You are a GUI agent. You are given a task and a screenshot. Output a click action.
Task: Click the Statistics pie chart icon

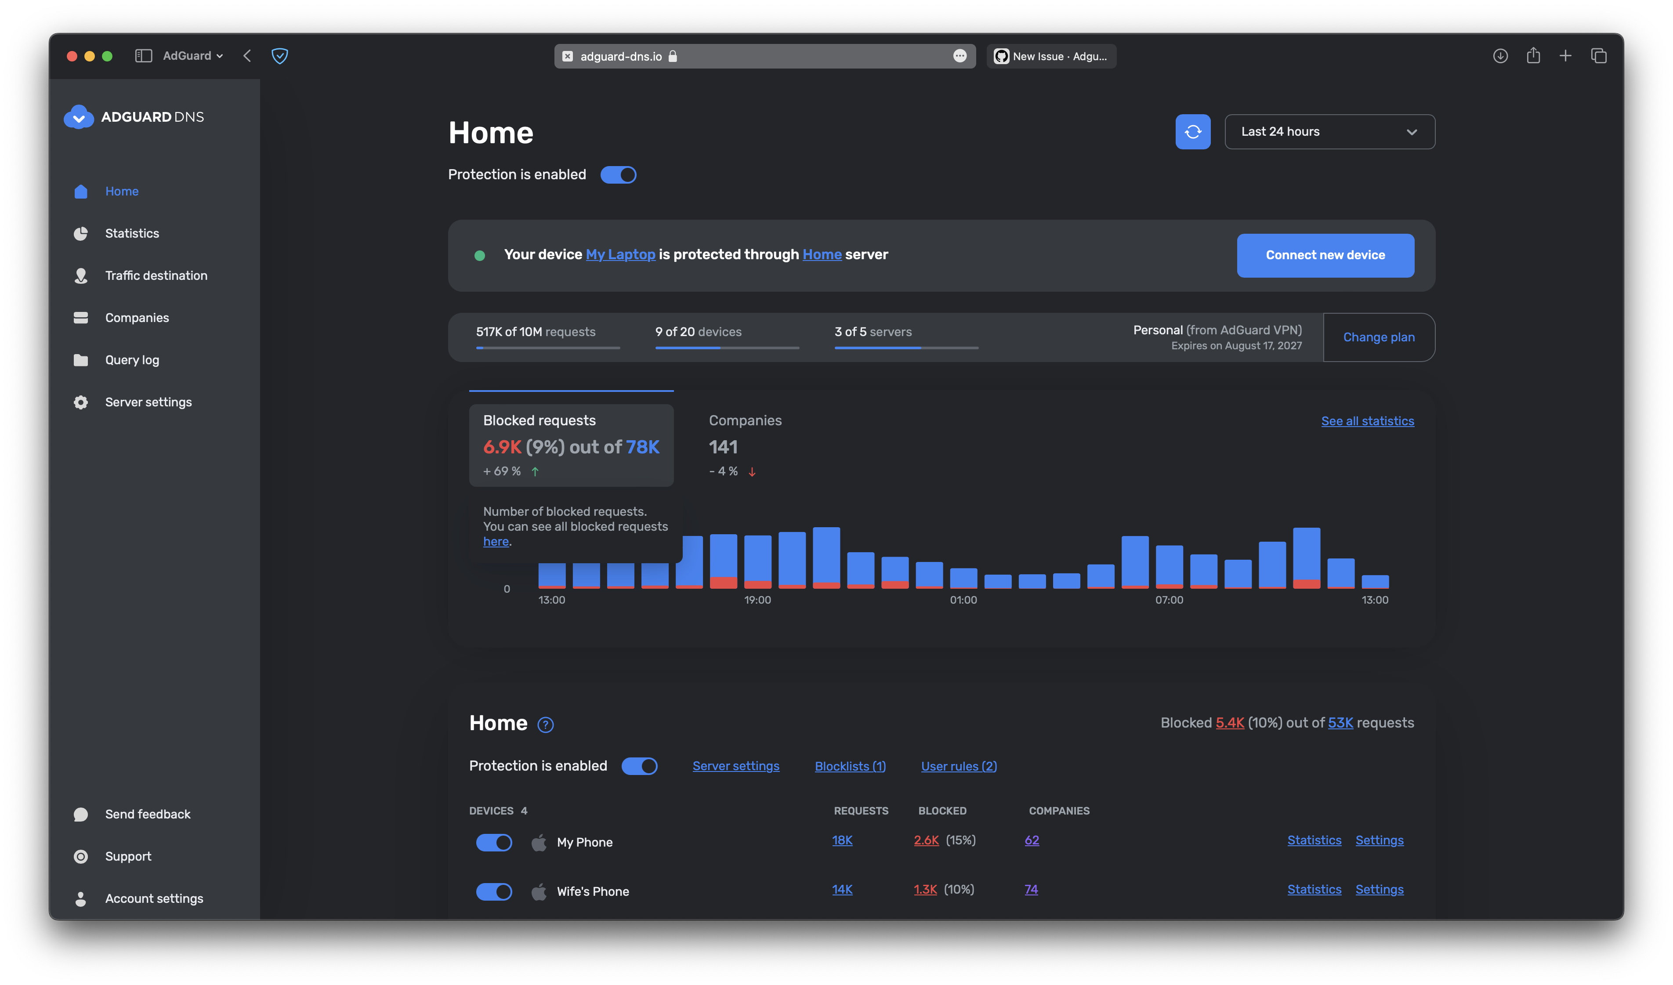[81, 234]
